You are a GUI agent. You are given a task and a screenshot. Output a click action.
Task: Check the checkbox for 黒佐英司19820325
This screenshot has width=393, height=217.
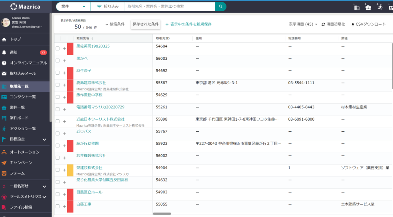pos(58,49)
